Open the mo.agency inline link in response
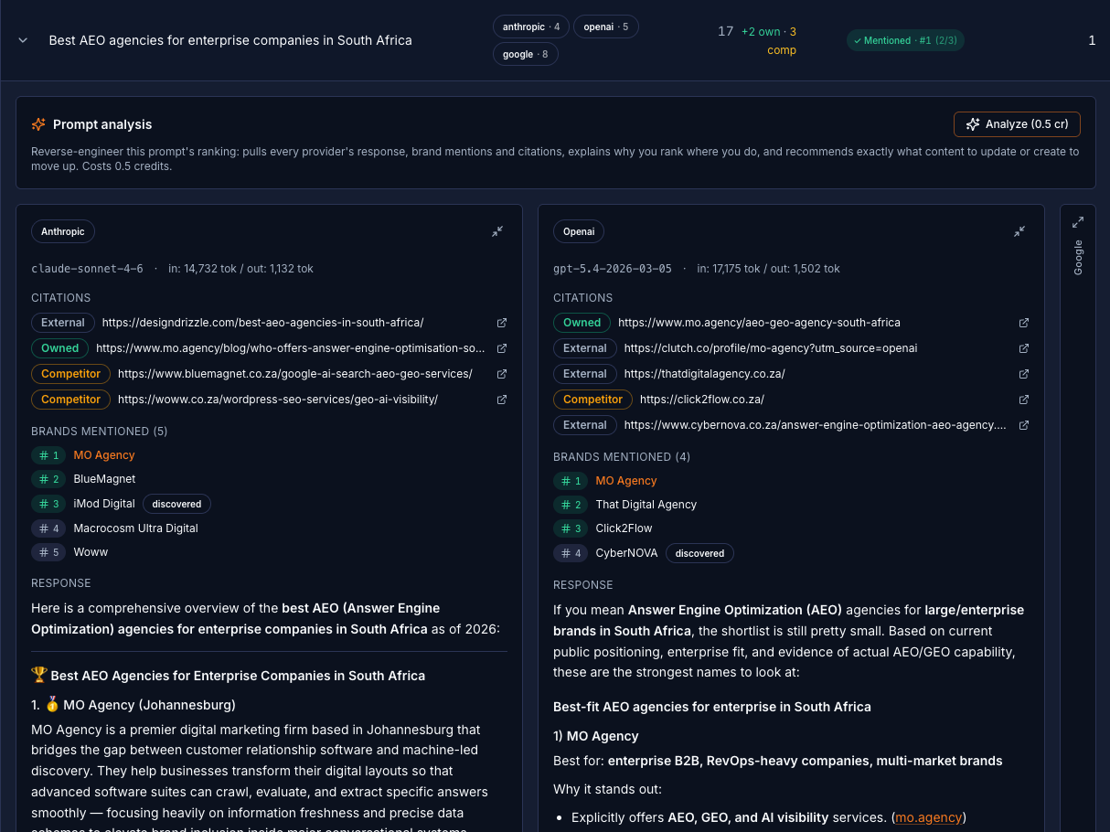This screenshot has width=1110, height=832. [929, 817]
